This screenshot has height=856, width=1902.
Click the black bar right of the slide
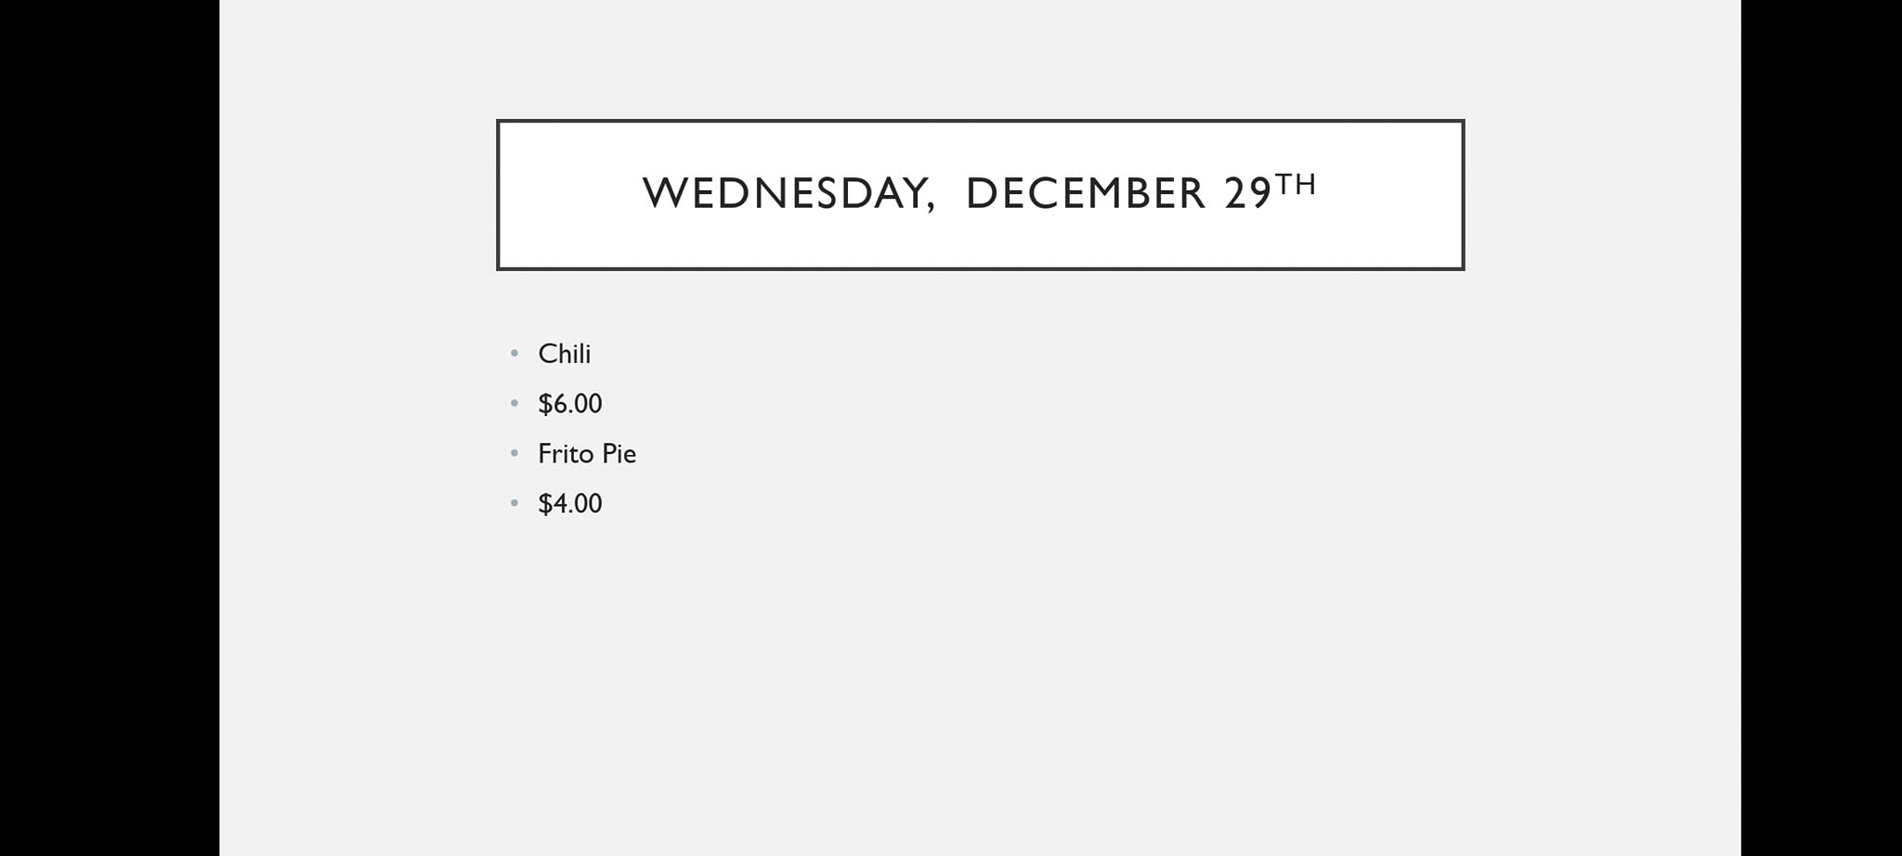pyautogui.click(x=1820, y=427)
